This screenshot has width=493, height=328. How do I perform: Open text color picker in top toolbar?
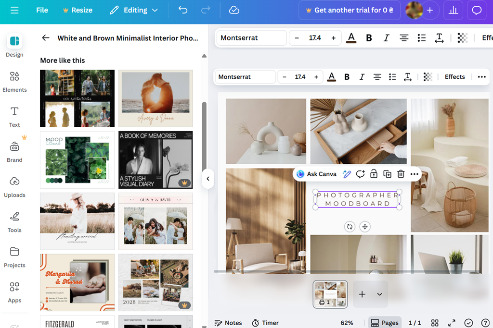click(351, 38)
